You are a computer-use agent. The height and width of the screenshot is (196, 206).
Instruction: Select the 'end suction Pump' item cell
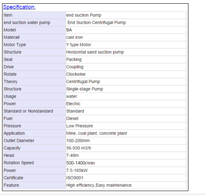tap(126, 15)
